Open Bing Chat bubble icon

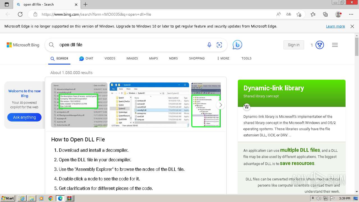(237, 45)
